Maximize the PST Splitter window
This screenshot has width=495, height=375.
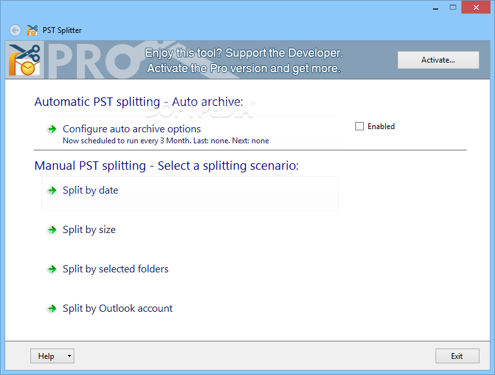453,7
